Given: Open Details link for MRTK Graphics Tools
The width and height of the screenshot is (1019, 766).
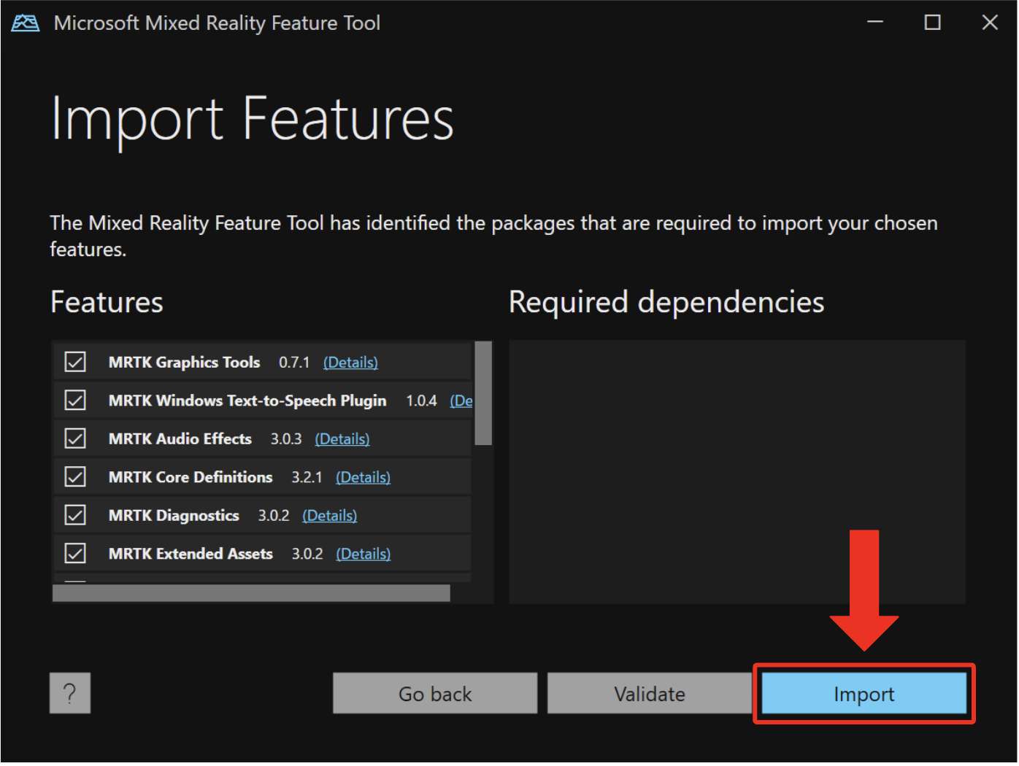Looking at the screenshot, I should pyautogui.click(x=350, y=363).
